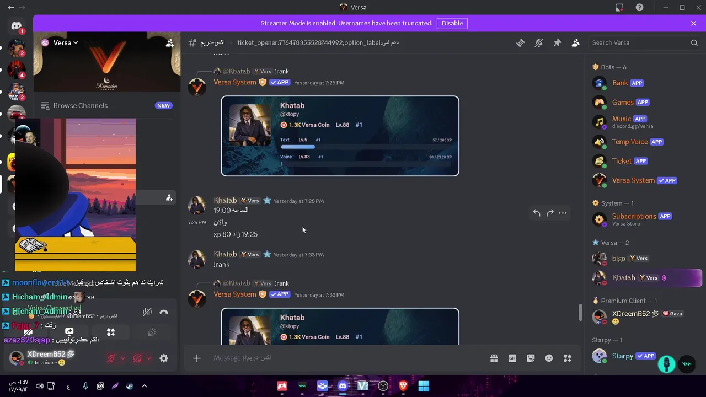
Task: Open bigo's profile in member list
Action: coord(644,259)
